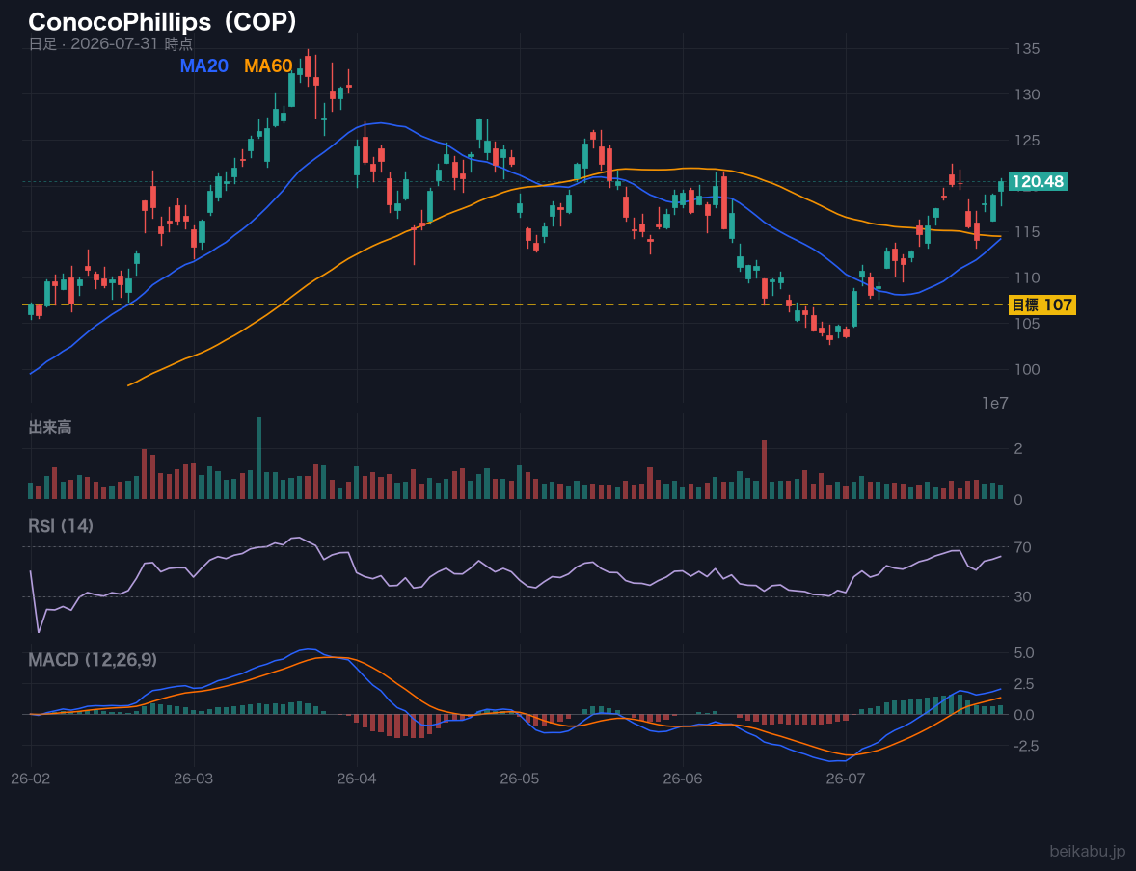The width and height of the screenshot is (1136, 871).
Task: Click the tallest green volume bar in March
Action: [258, 459]
